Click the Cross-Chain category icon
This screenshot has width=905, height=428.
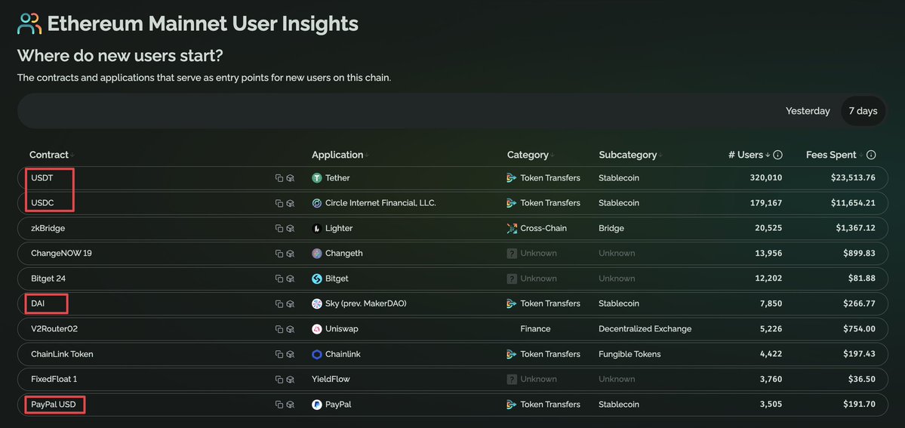512,228
